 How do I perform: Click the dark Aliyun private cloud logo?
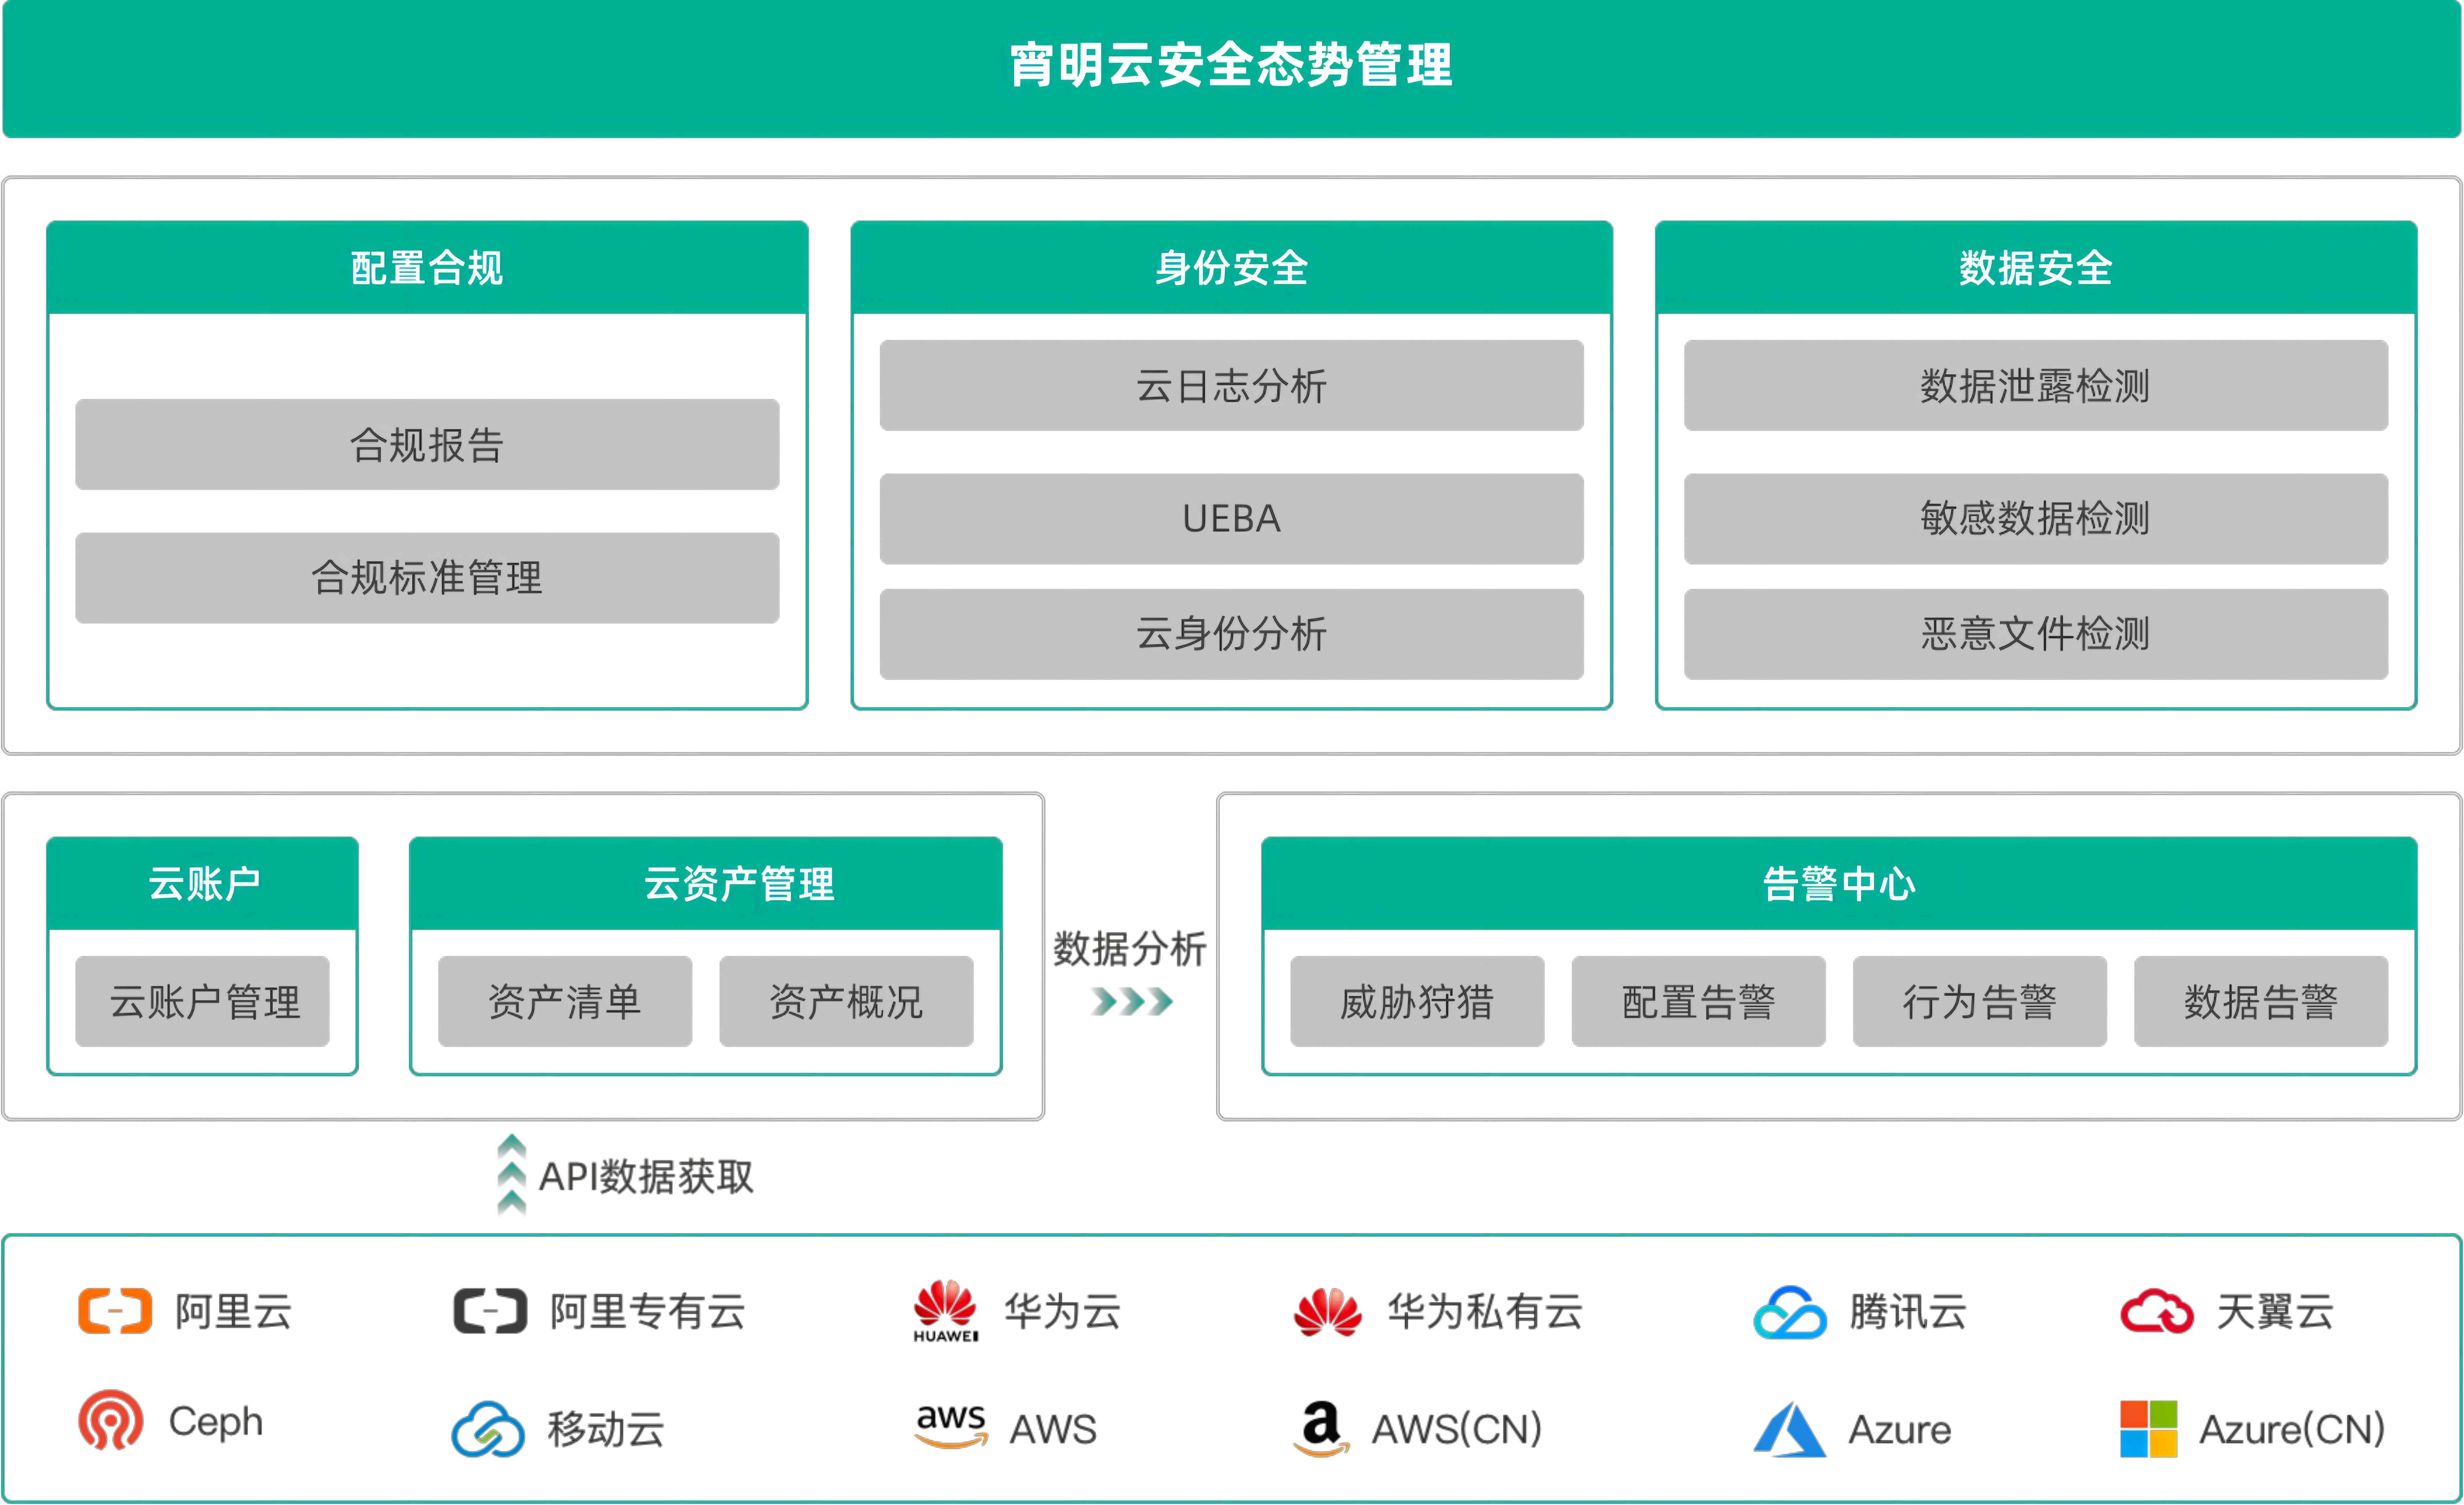[490, 1311]
